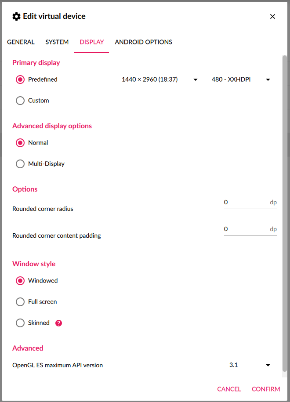The height and width of the screenshot is (402, 290).
Task: Expand the OpenGL ES maximum API version dropdown
Action: coord(268,365)
